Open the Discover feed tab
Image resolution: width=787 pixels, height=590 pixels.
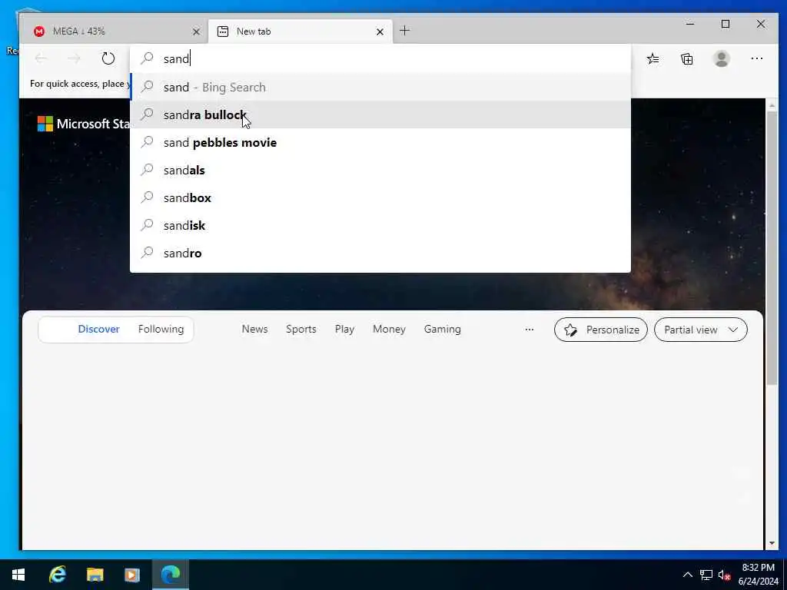click(x=98, y=329)
